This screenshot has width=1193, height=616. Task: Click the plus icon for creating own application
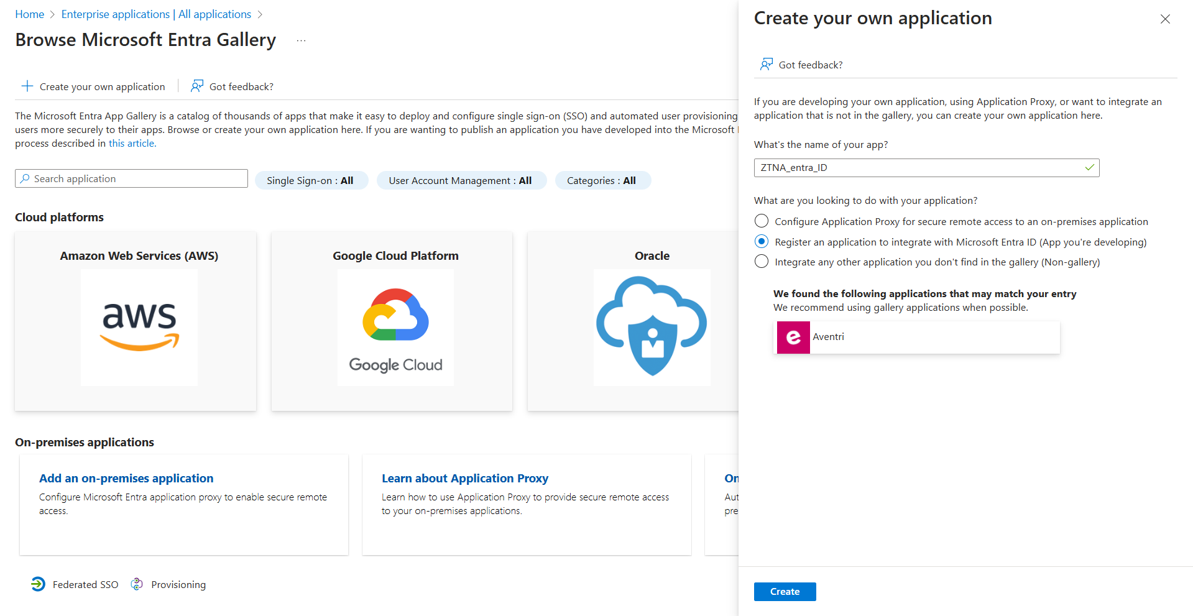click(x=27, y=86)
